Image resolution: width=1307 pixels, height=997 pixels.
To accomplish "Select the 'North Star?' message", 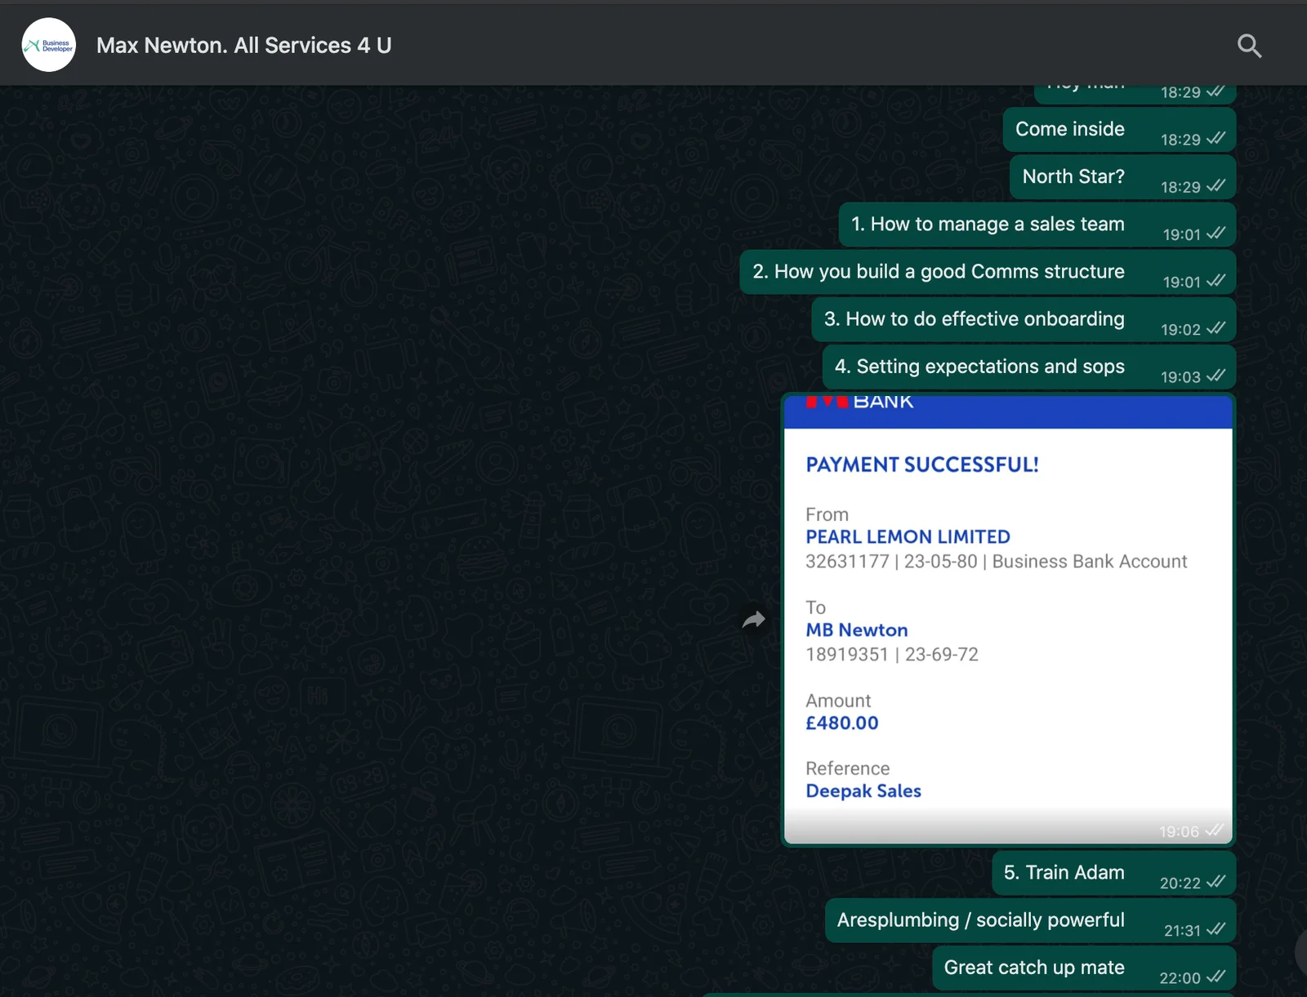I will point(1122,177).
